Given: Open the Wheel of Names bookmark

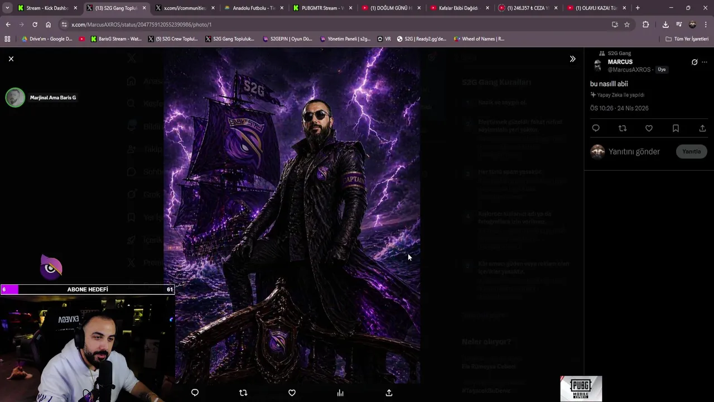Looking at the screenshot, I should (479, 39).
